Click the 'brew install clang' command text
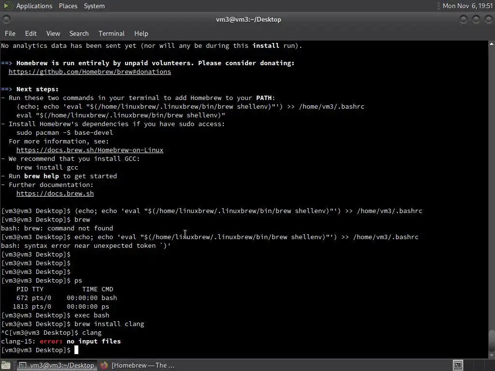 [109, 324]
